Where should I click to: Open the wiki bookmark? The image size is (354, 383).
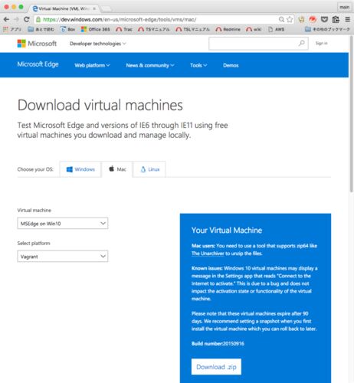tap(254, 29)
